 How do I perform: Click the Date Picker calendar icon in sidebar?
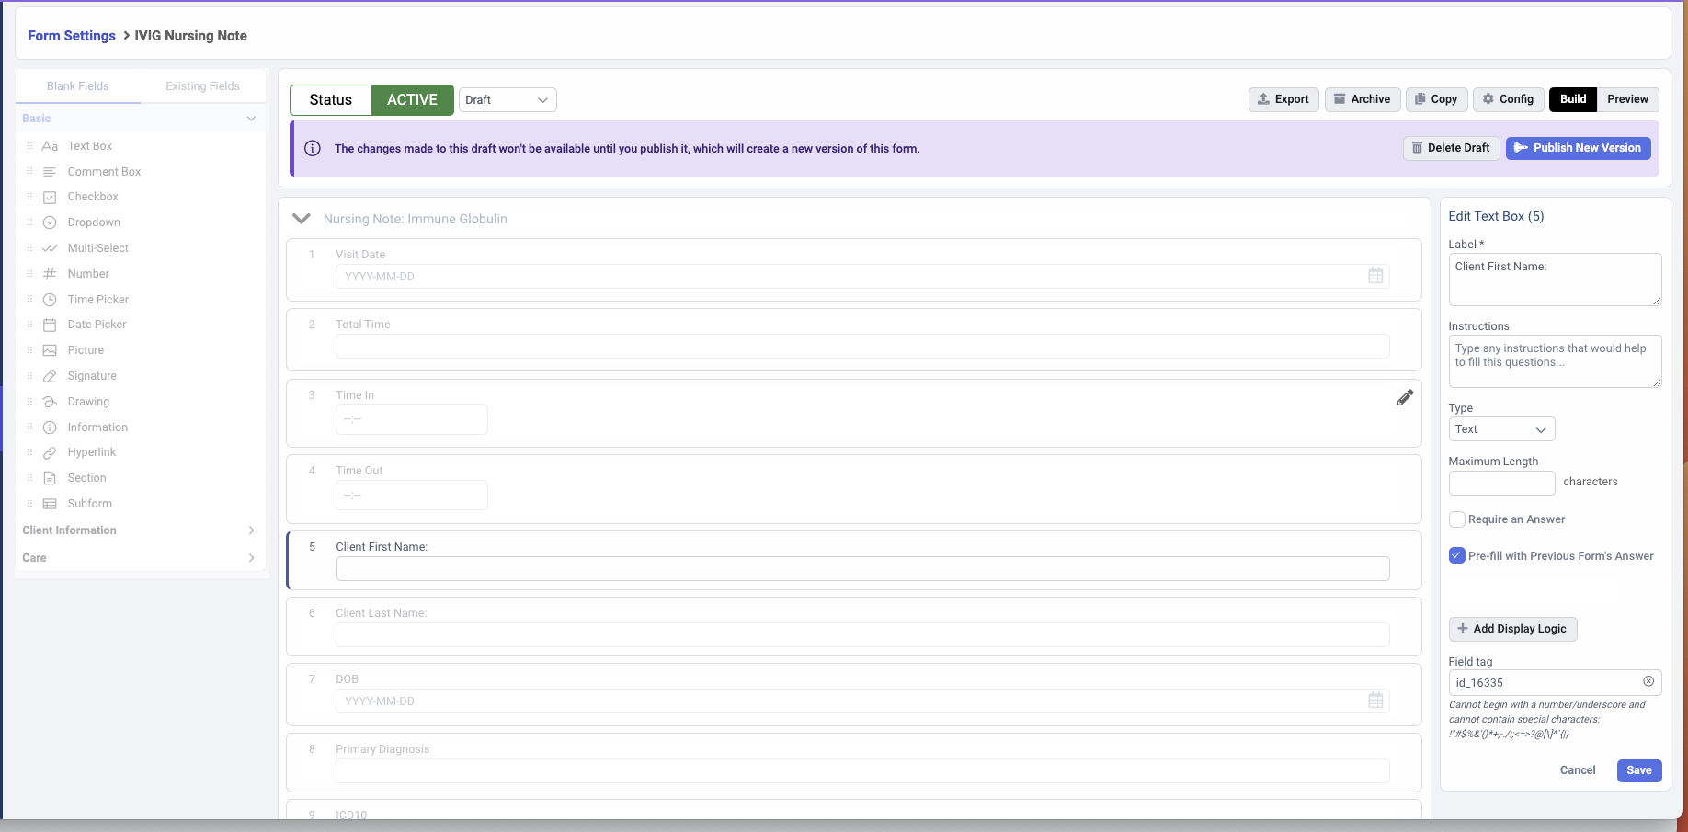(50, 325)
